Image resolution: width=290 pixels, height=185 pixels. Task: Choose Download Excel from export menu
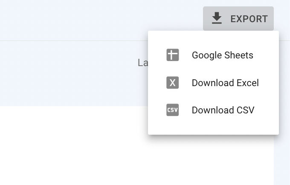pos(213,83)
